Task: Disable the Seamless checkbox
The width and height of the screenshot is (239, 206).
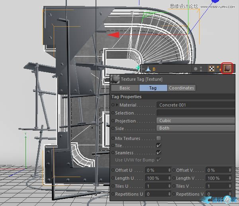Action: 159,153
